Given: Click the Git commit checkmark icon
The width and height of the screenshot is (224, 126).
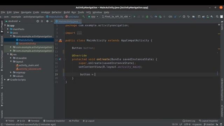Looking at the screenshot, I should (180, 17).
